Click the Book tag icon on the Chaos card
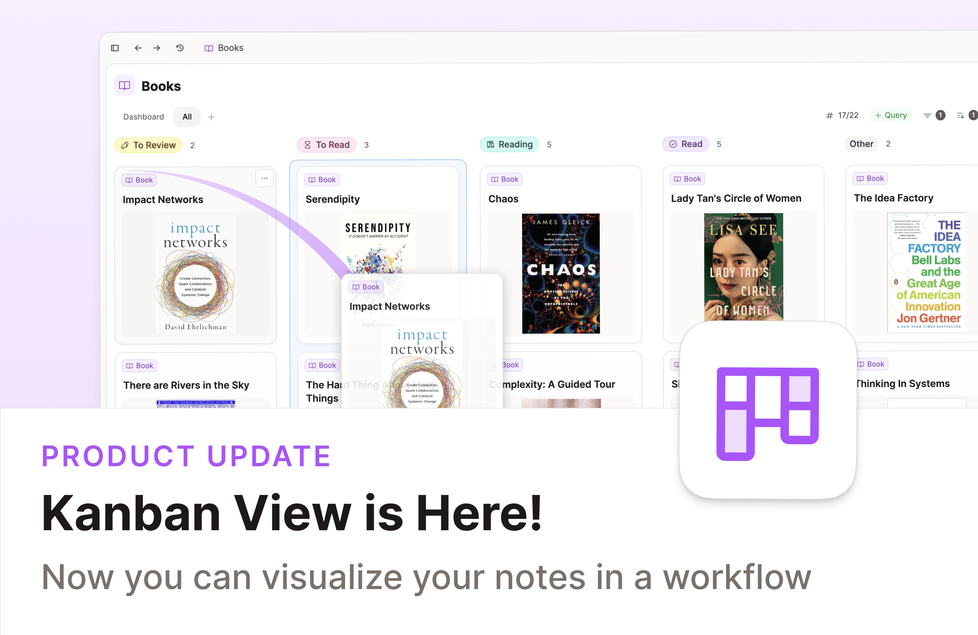This screenshot has width=978, height=635. point(494,179)
